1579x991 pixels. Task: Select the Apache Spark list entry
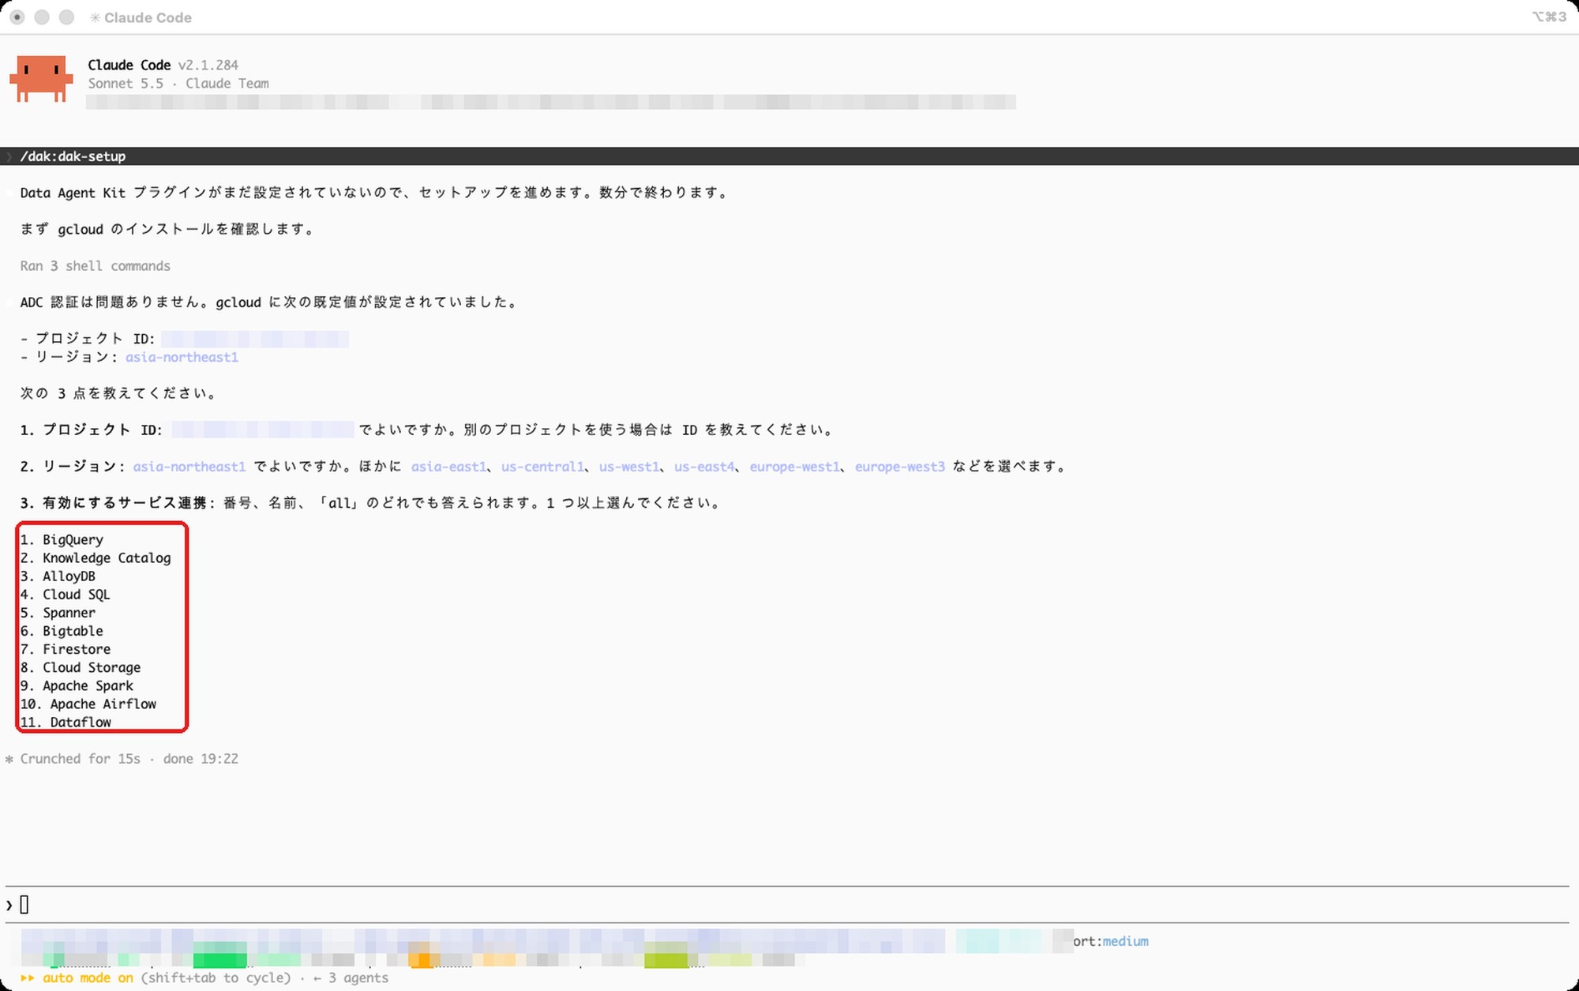point(77,685)
